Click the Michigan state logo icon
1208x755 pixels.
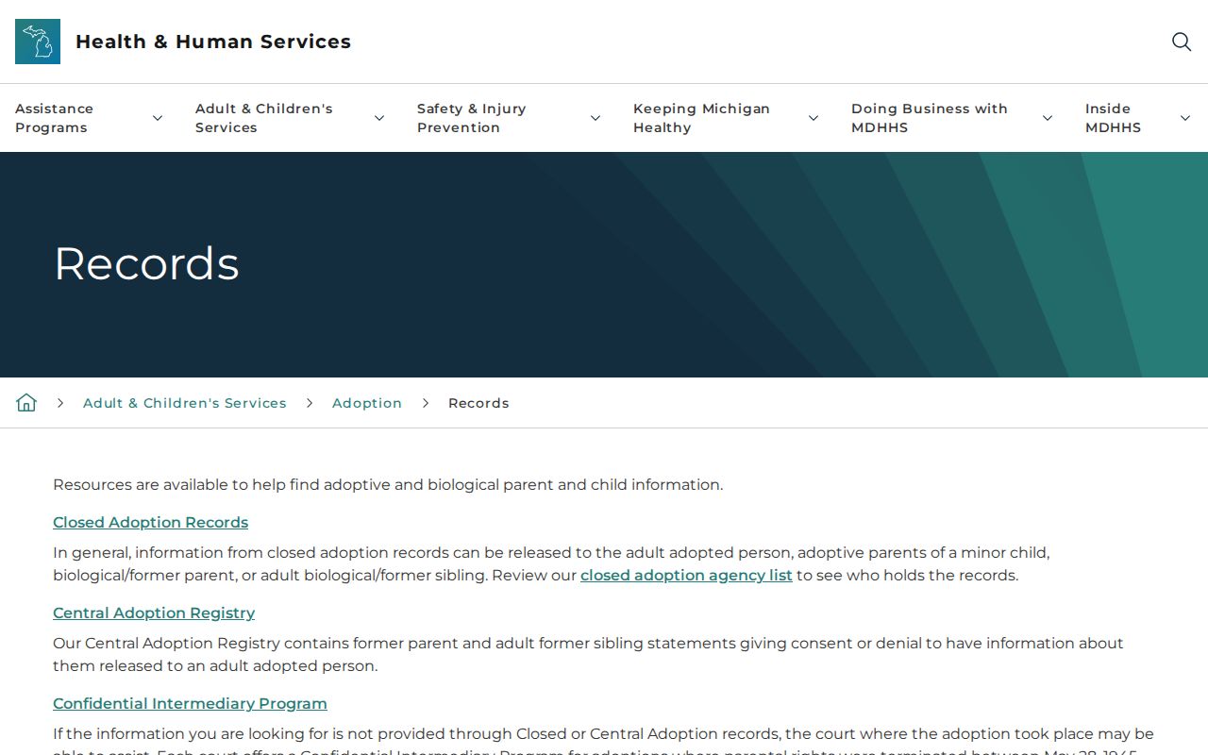(38, 42)
